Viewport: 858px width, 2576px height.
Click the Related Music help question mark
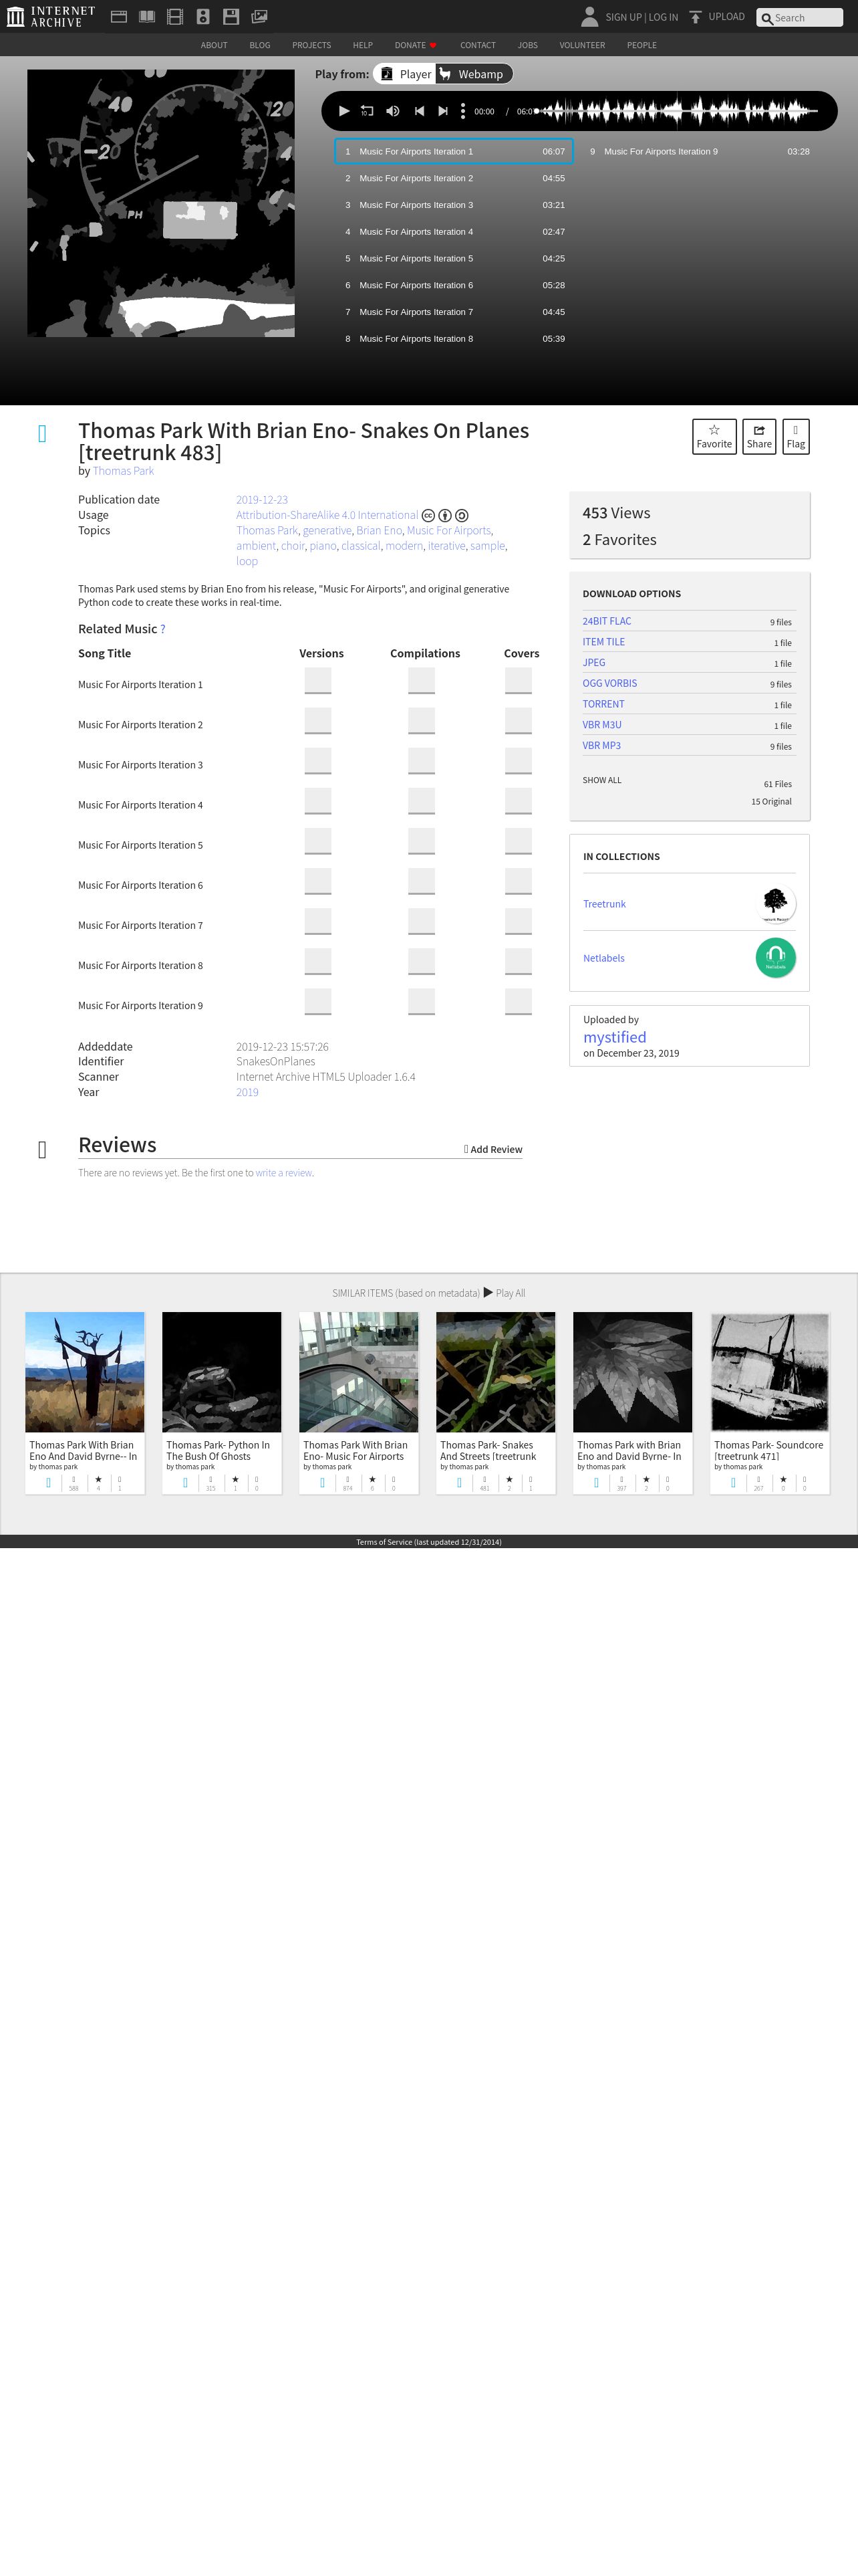tap(163, 629)
